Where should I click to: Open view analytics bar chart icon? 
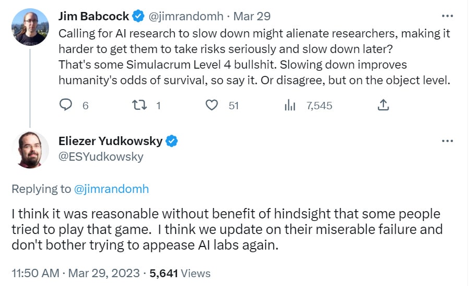pos(290,105)
